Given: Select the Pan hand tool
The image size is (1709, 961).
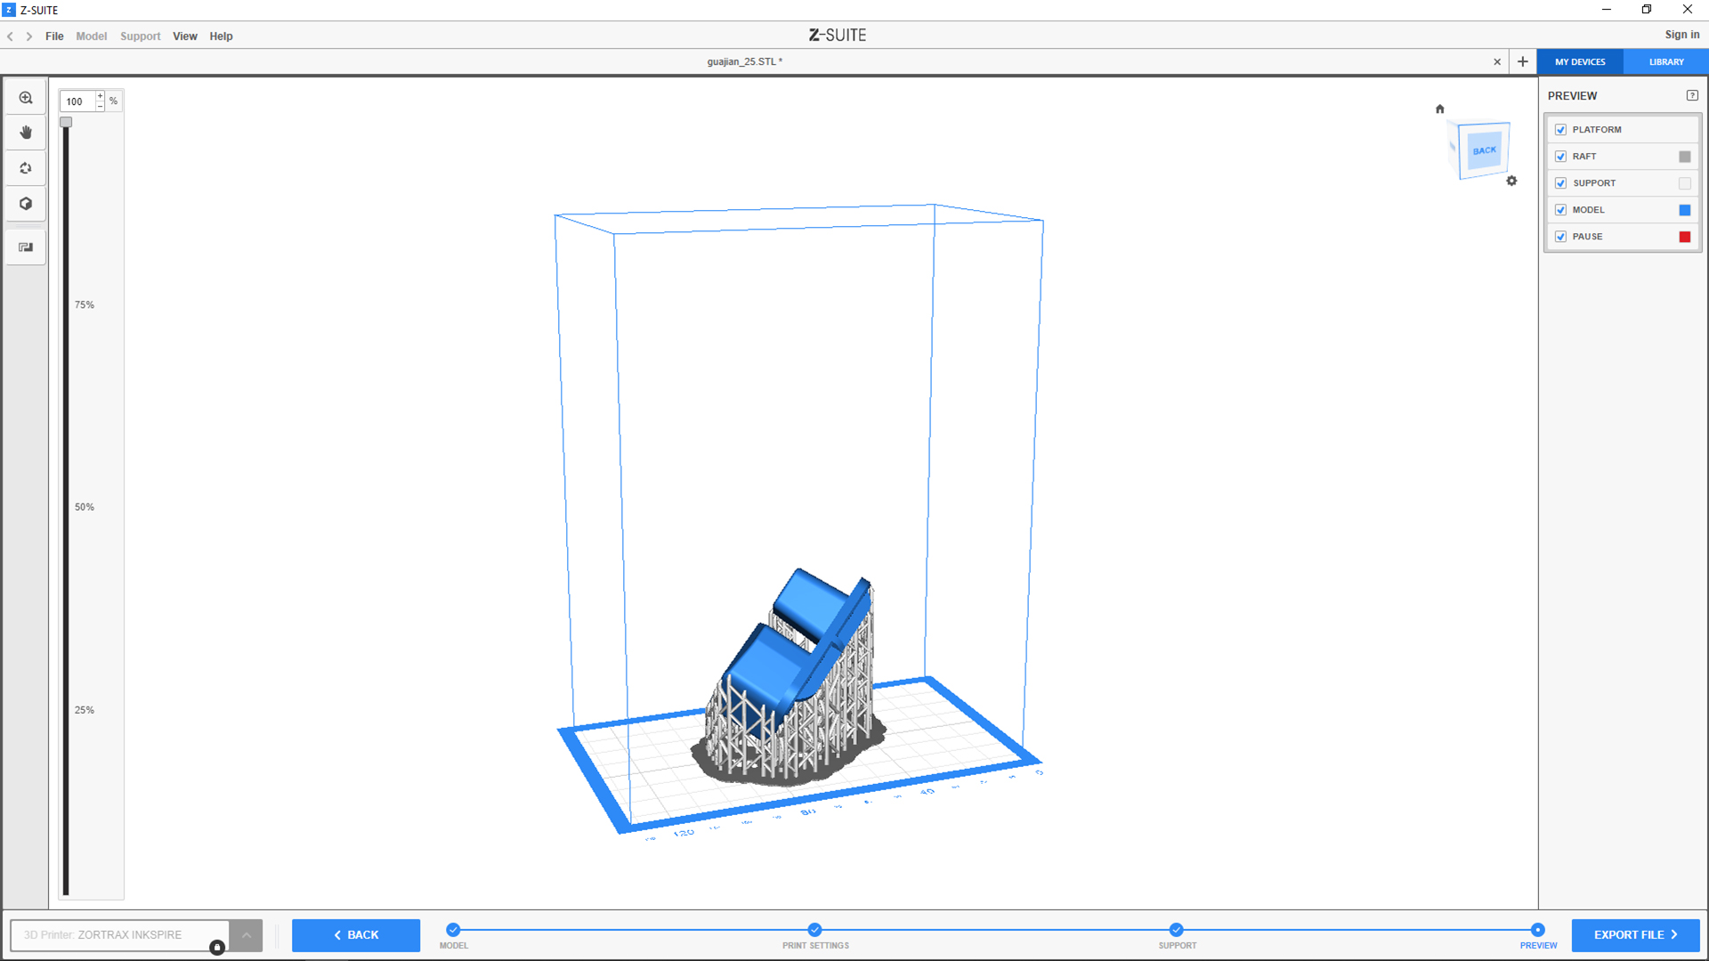Looking at the screenshot, I should point(26,133).
